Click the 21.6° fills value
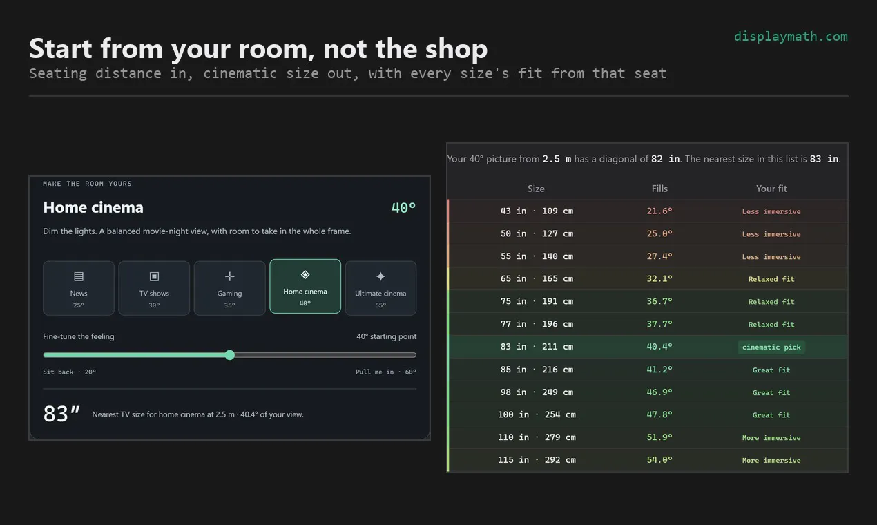This screenshot has height=525, width=877. [x=659, y=211]
